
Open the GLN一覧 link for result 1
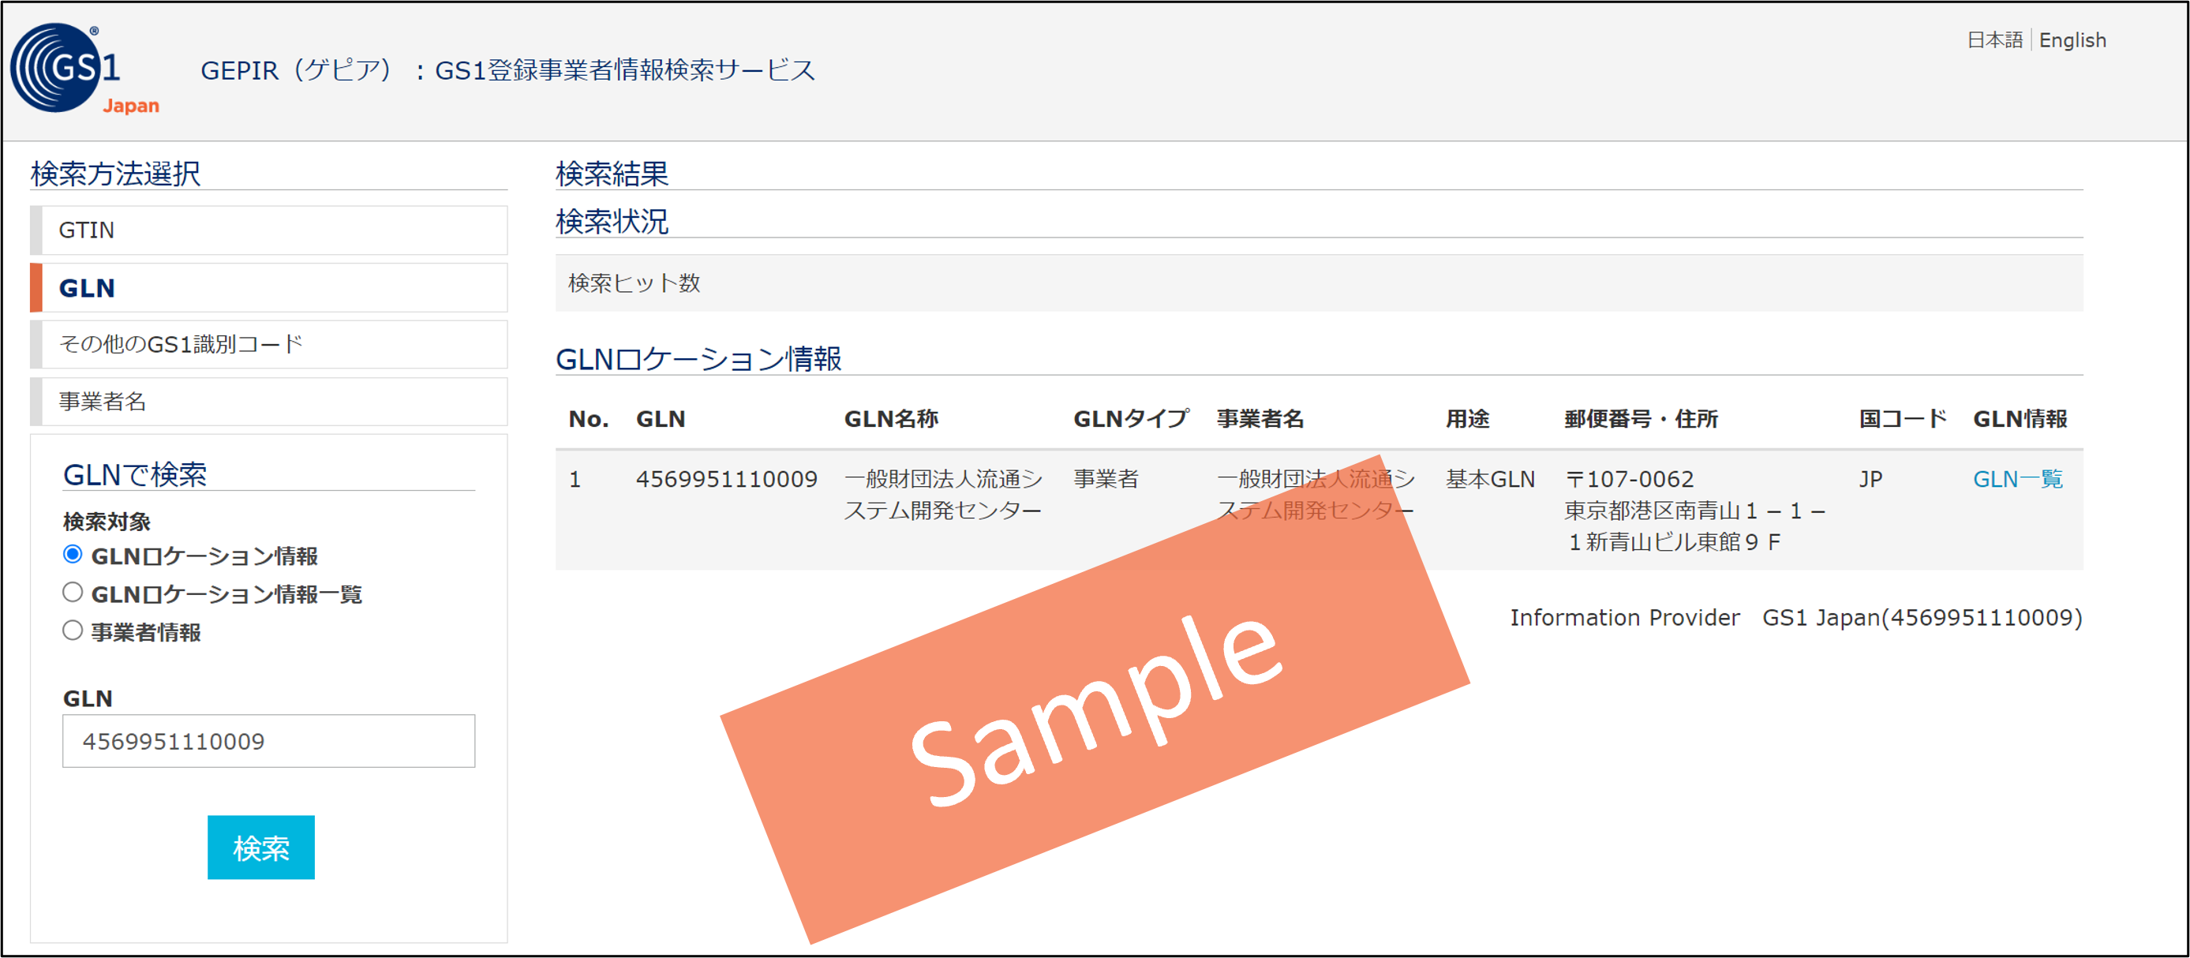pyautogui.click(x=2016, y=477)
